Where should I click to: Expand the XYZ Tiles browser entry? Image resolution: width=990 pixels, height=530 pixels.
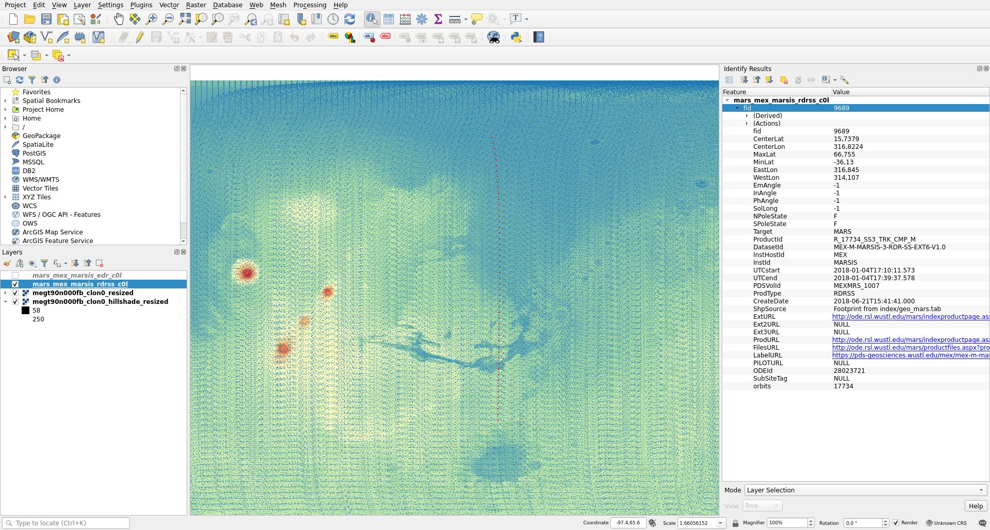[6, 197]
